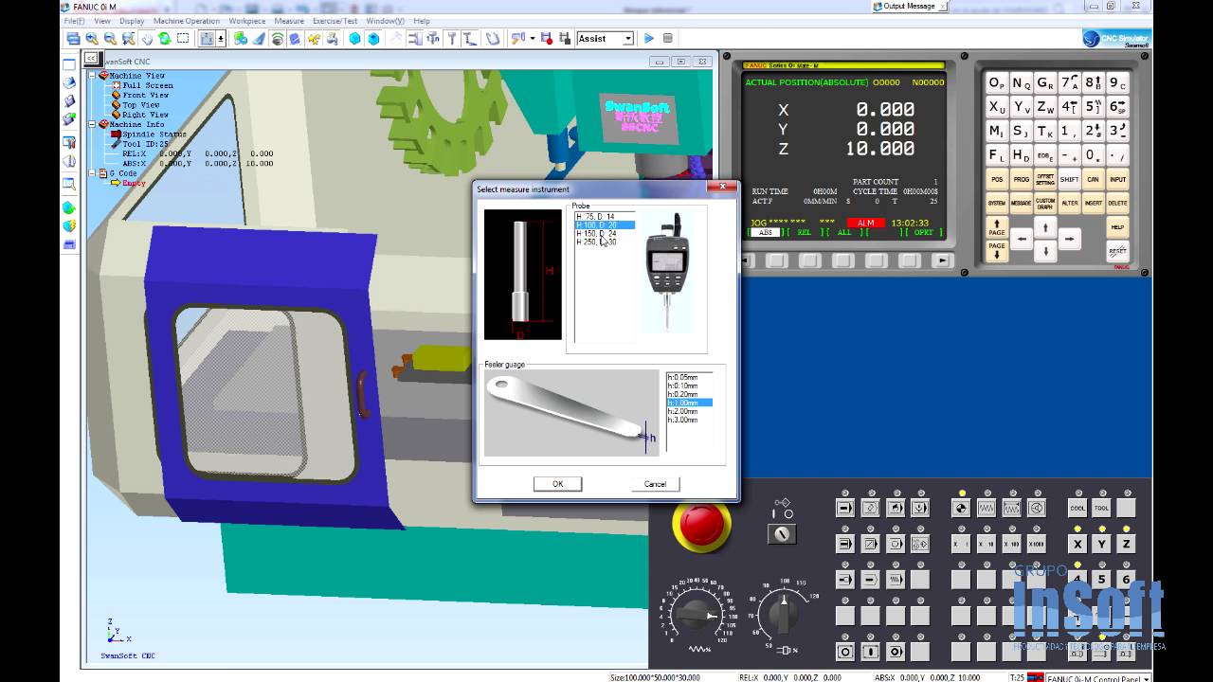The height and width of the screenshot is (682, 1213).
Task: Open the Display menu
Action: click(x=133, y=21)
